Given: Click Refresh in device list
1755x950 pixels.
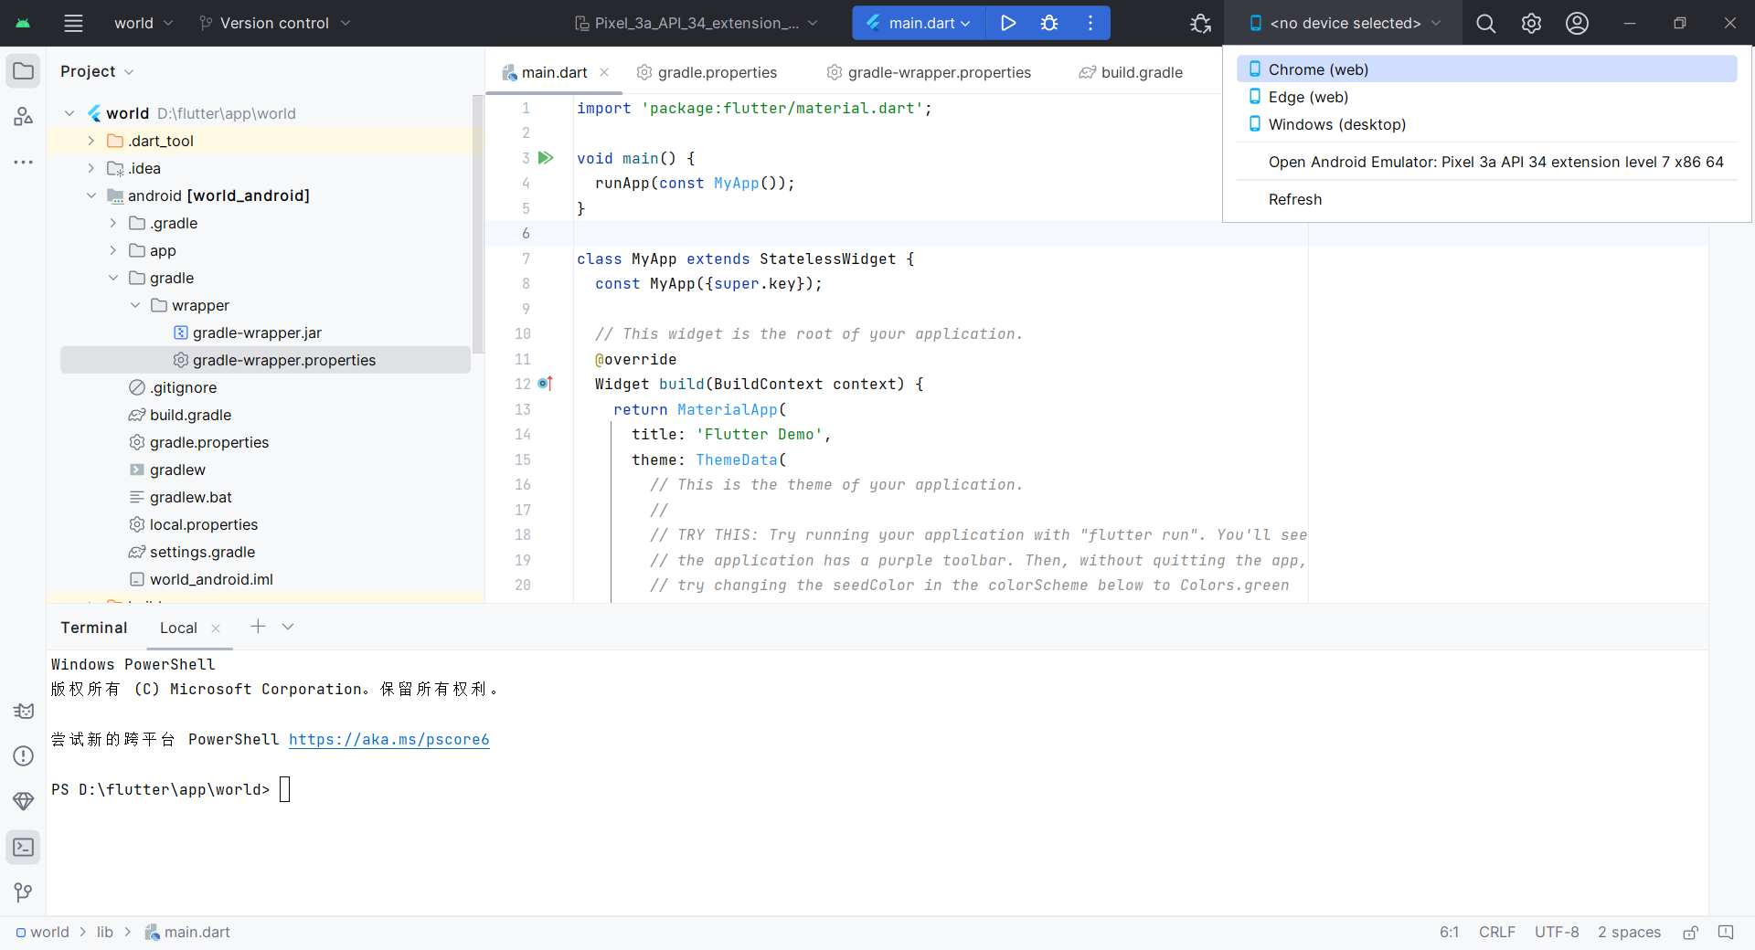Looking at the screenshot, I should pos(1487,199).
